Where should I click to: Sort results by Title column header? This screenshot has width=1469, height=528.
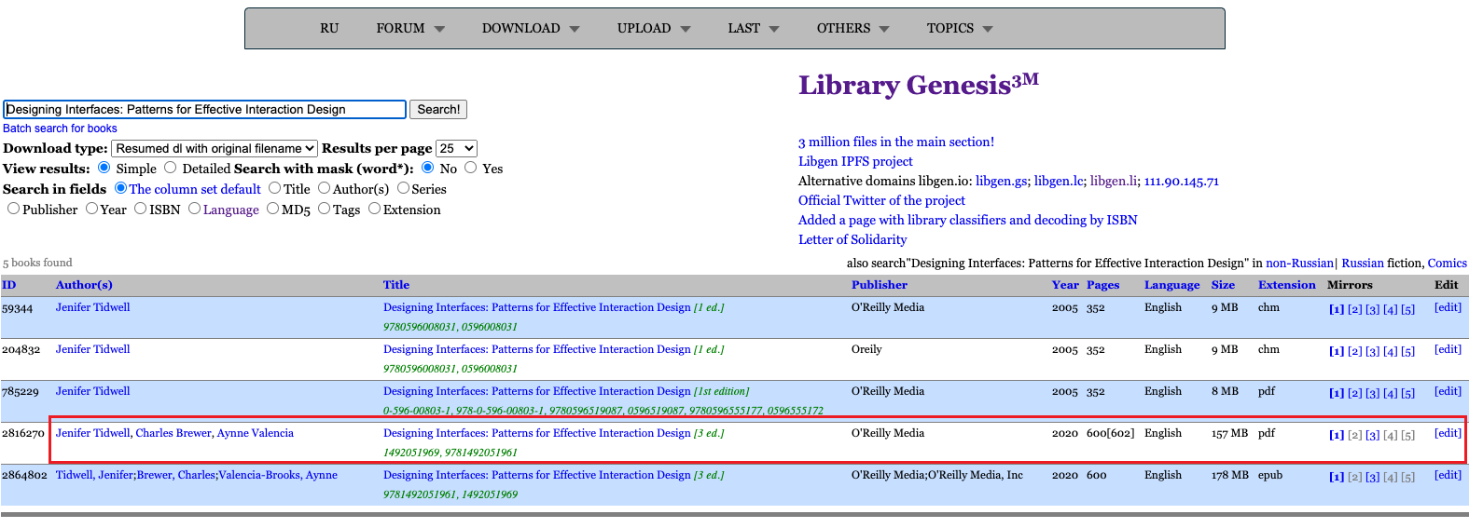[x=396, y=285]
